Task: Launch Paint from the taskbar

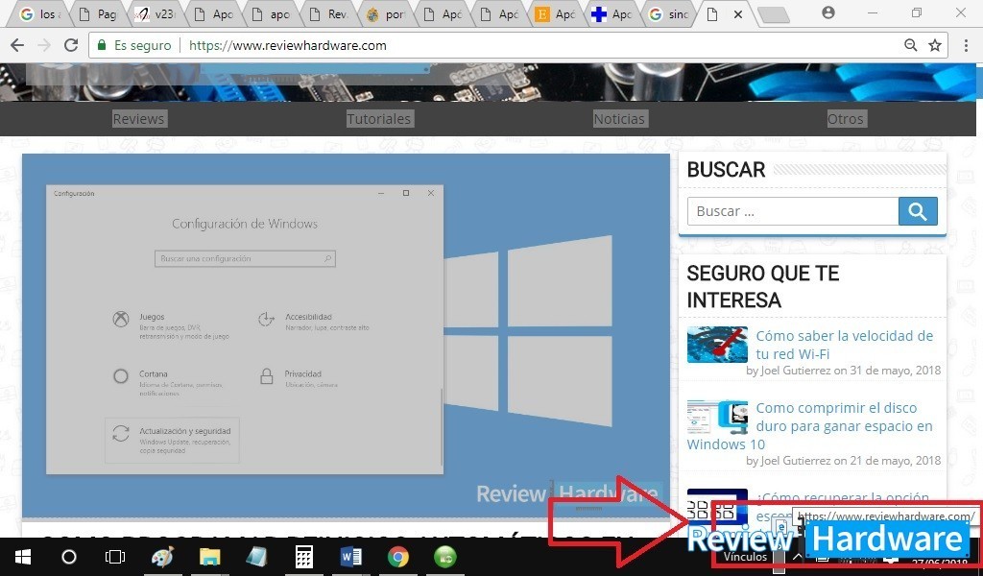Action: tap(163, 557)
